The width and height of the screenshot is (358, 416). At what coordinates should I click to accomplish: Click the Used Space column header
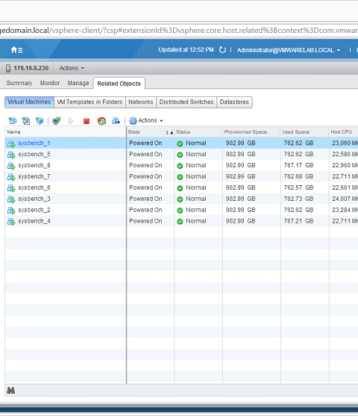(x=304, y=132)
